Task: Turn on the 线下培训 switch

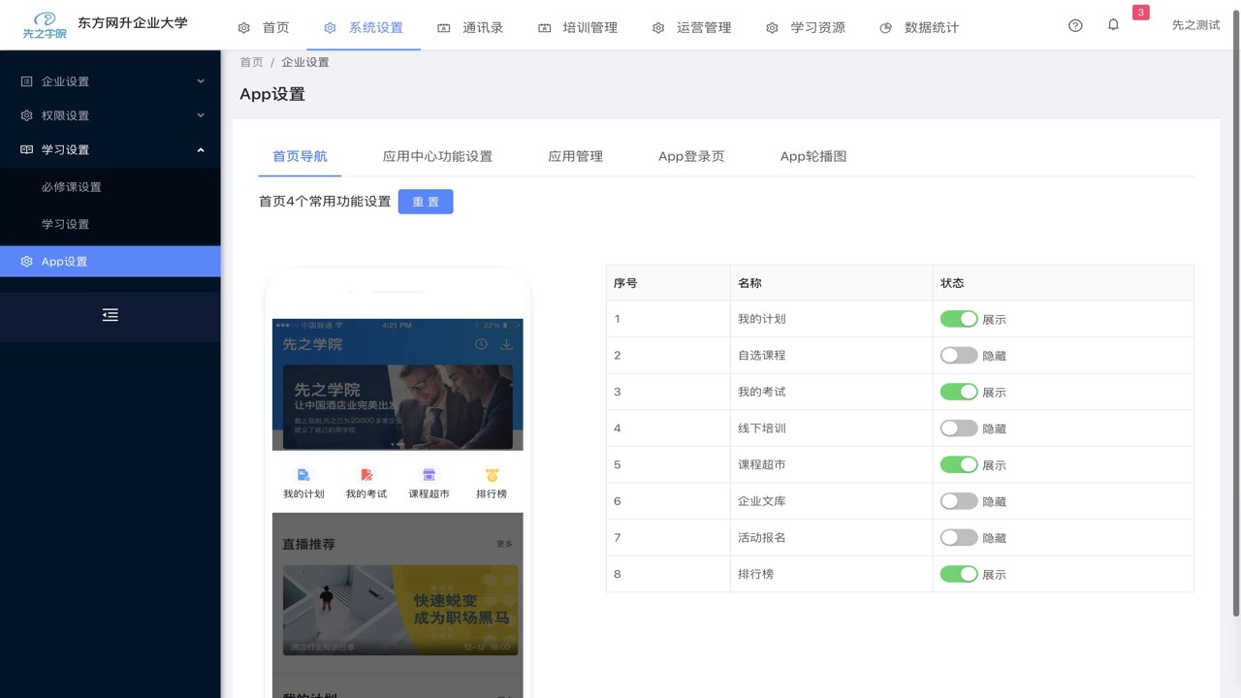Action: click(959, 428)
